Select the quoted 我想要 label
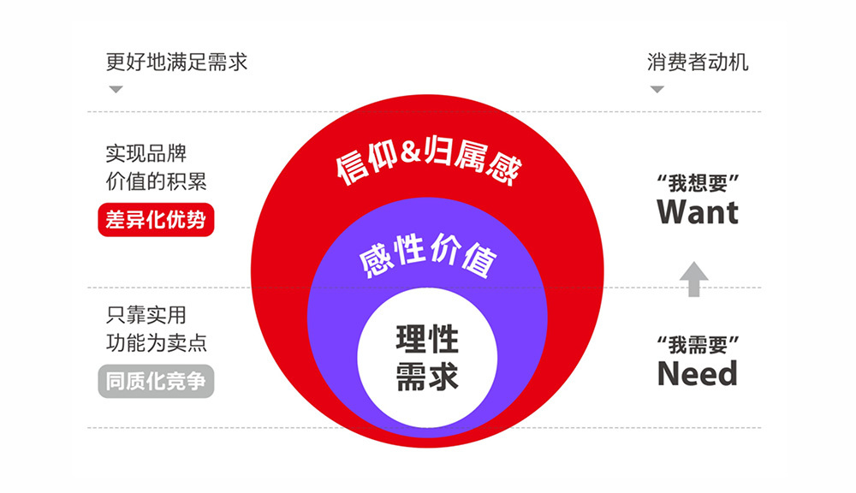The height and width of the screenshot is (493, 856). (x=698, y=183)
